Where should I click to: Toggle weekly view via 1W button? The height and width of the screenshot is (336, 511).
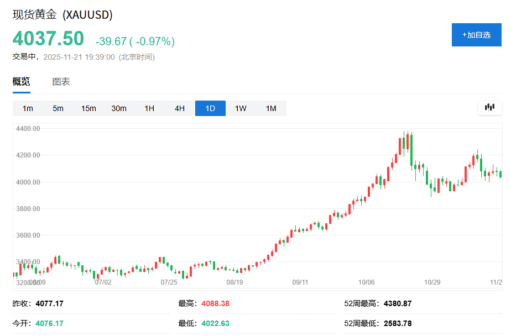(x=241, y=108)
